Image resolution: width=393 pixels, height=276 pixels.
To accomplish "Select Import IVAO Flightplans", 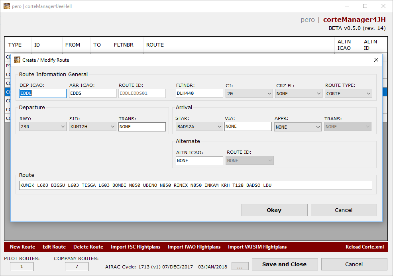I will pos(194,247).
